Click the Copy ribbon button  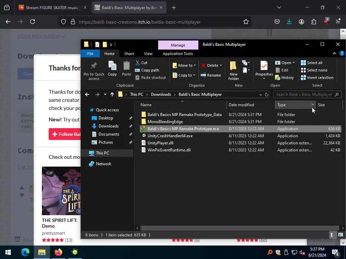point(112,68)
